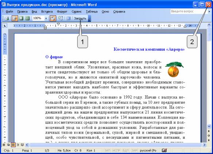Viewport: 213px width, 154px height.
Task: Close the Microsoft Word window
Action: click(208, 5)
